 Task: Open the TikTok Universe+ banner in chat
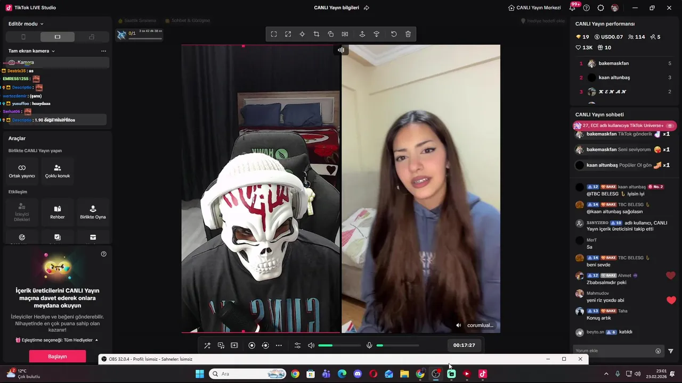(x=624, y=126)
